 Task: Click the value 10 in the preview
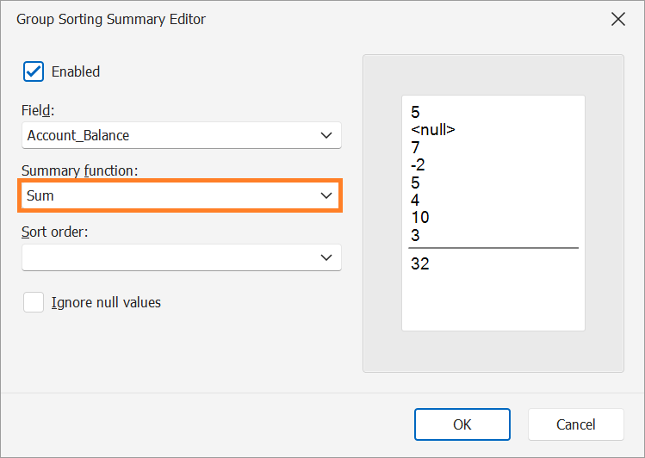point(420,217)
